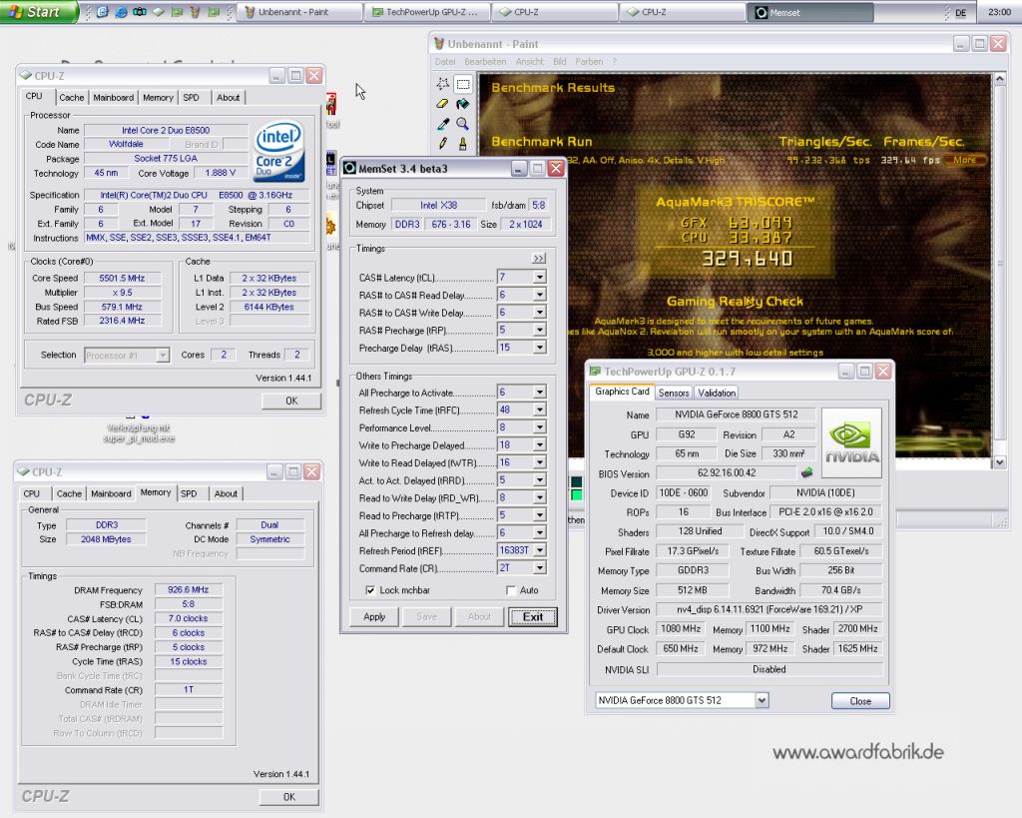Screen dimensions: 1022x818
Task: Open About tab in bottom CPU-Z window
Action: pyautogui.click(x=227, y=493)
